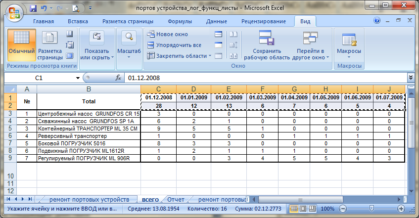Viewport: 419px width, 218px height.
Task: Click Сохранить рабочую область button
Action: 267,45
